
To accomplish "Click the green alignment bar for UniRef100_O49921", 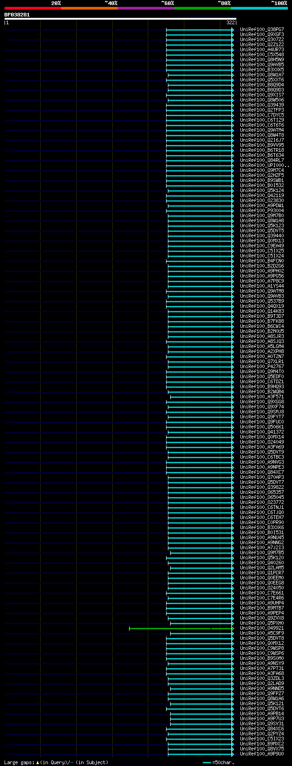I will pyautogui.click(x=182, y=628).
